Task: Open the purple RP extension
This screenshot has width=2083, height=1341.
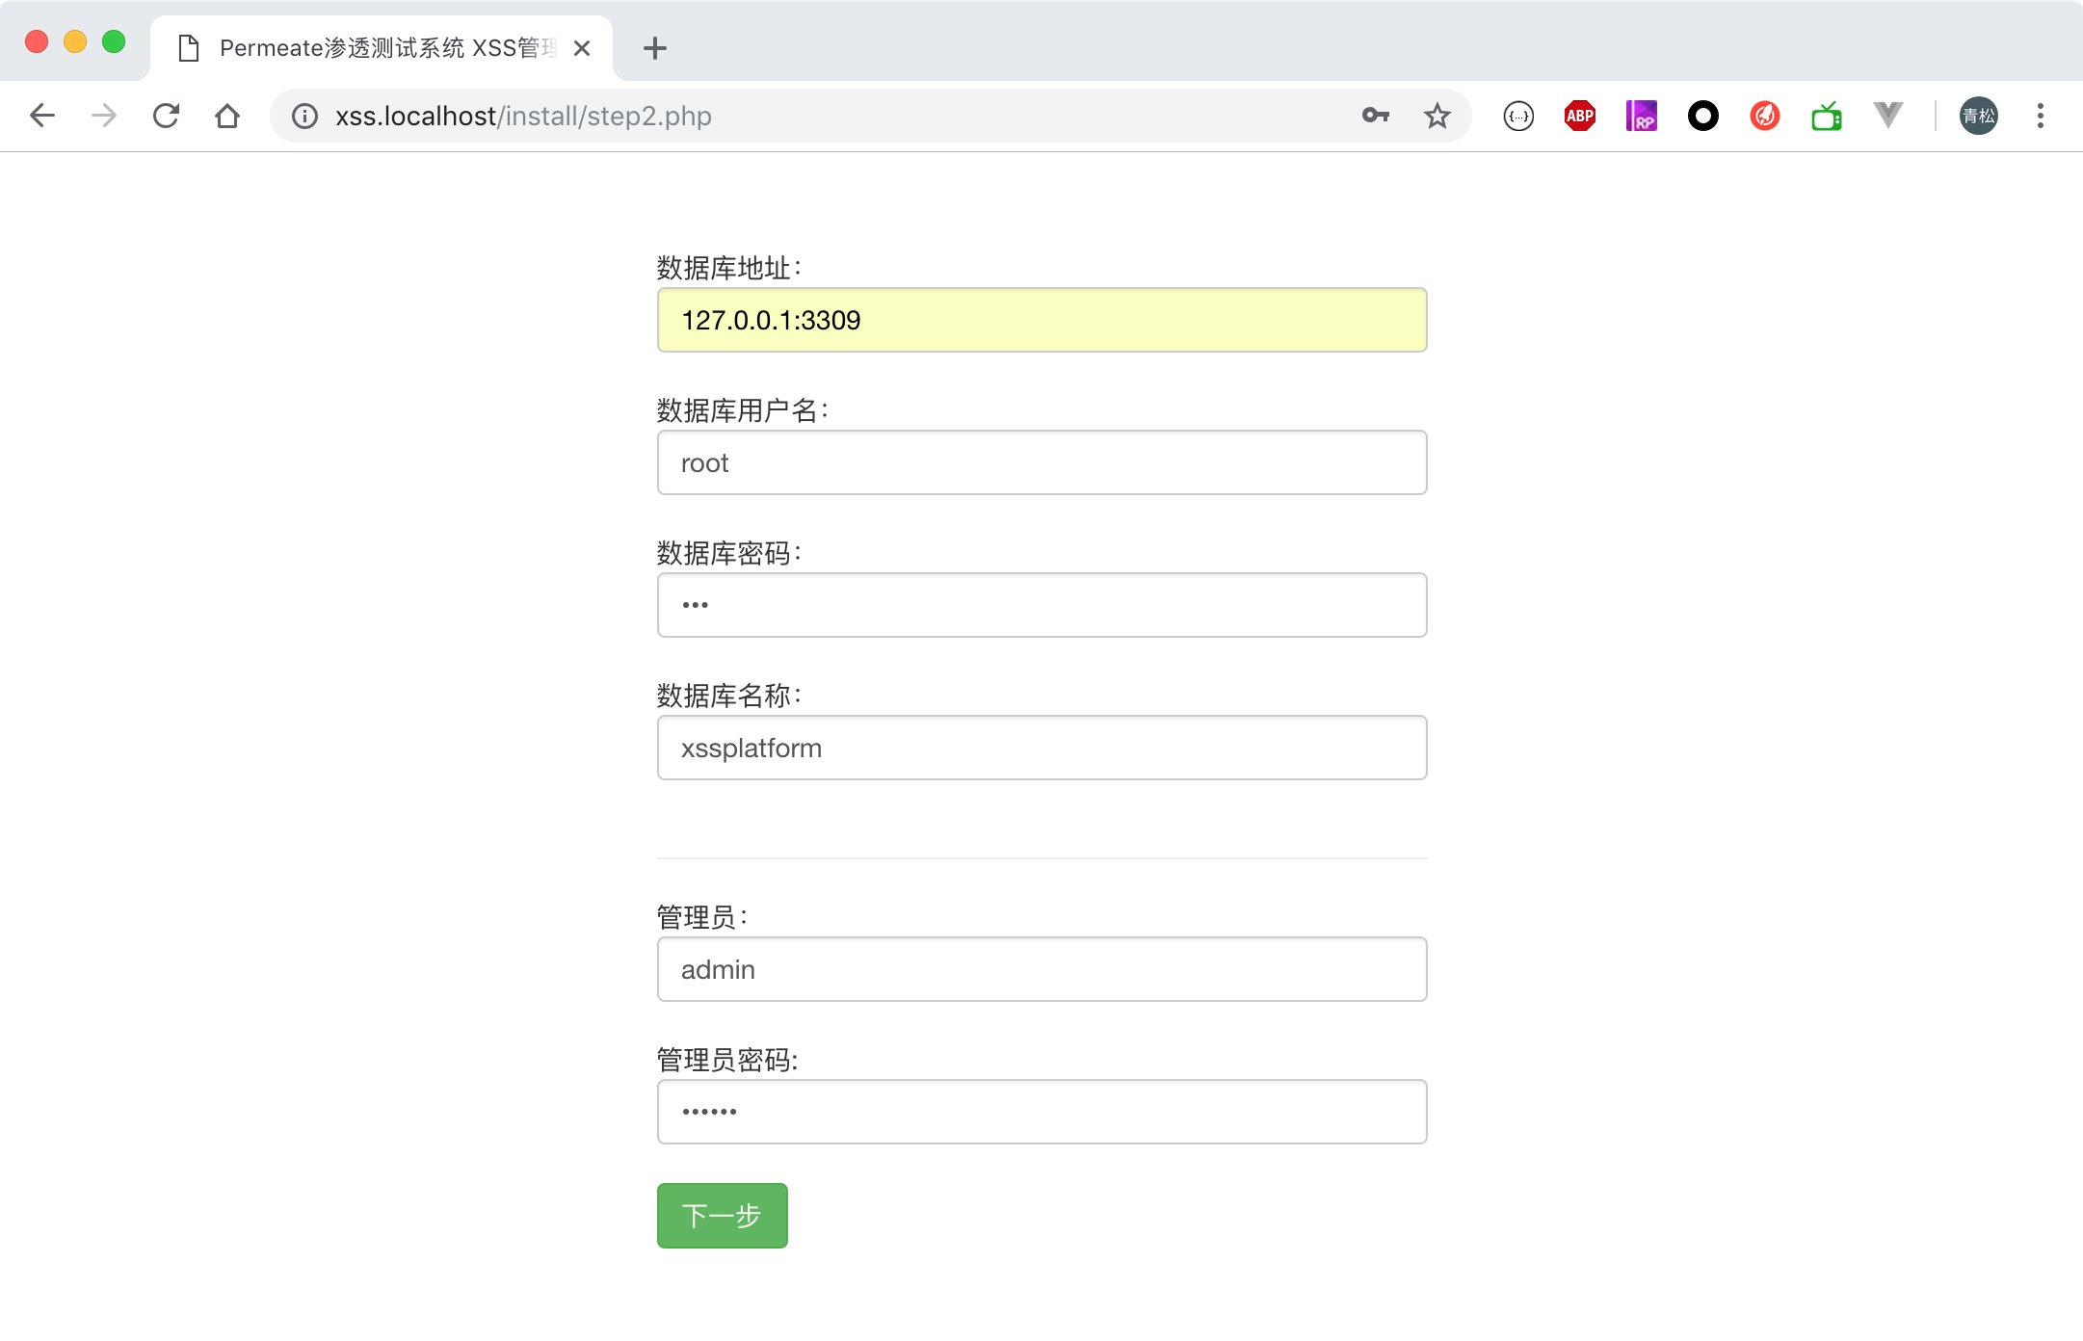Action: (1641, 116)
